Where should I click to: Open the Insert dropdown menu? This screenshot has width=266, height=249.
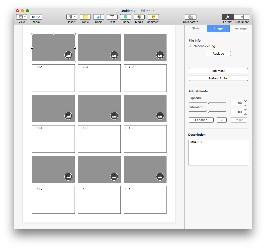pyautogui.click(x=72, y=17)
